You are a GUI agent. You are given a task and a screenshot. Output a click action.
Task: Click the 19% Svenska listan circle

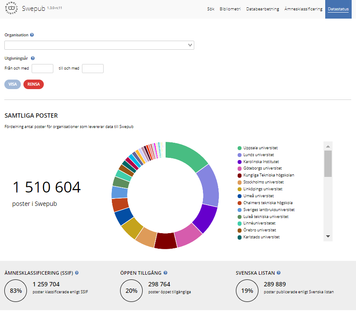coord(247,291)
